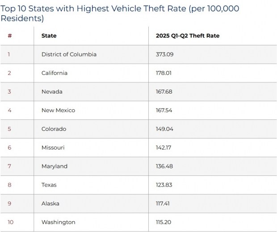Select the Texas state cell
This screenshot has height=232, width=277.
(49, 185)
